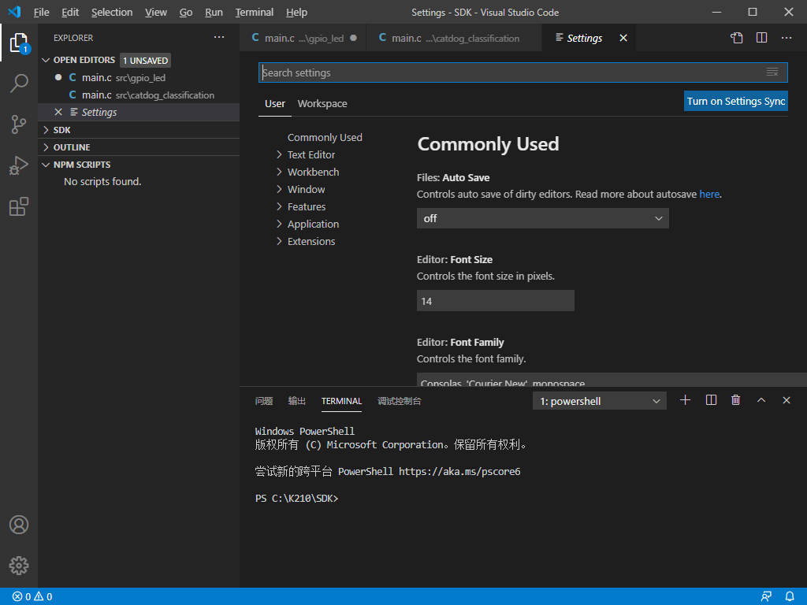This screenshot has height=605, width=807.
Task: Split the editor to the right
Action: 762,38
